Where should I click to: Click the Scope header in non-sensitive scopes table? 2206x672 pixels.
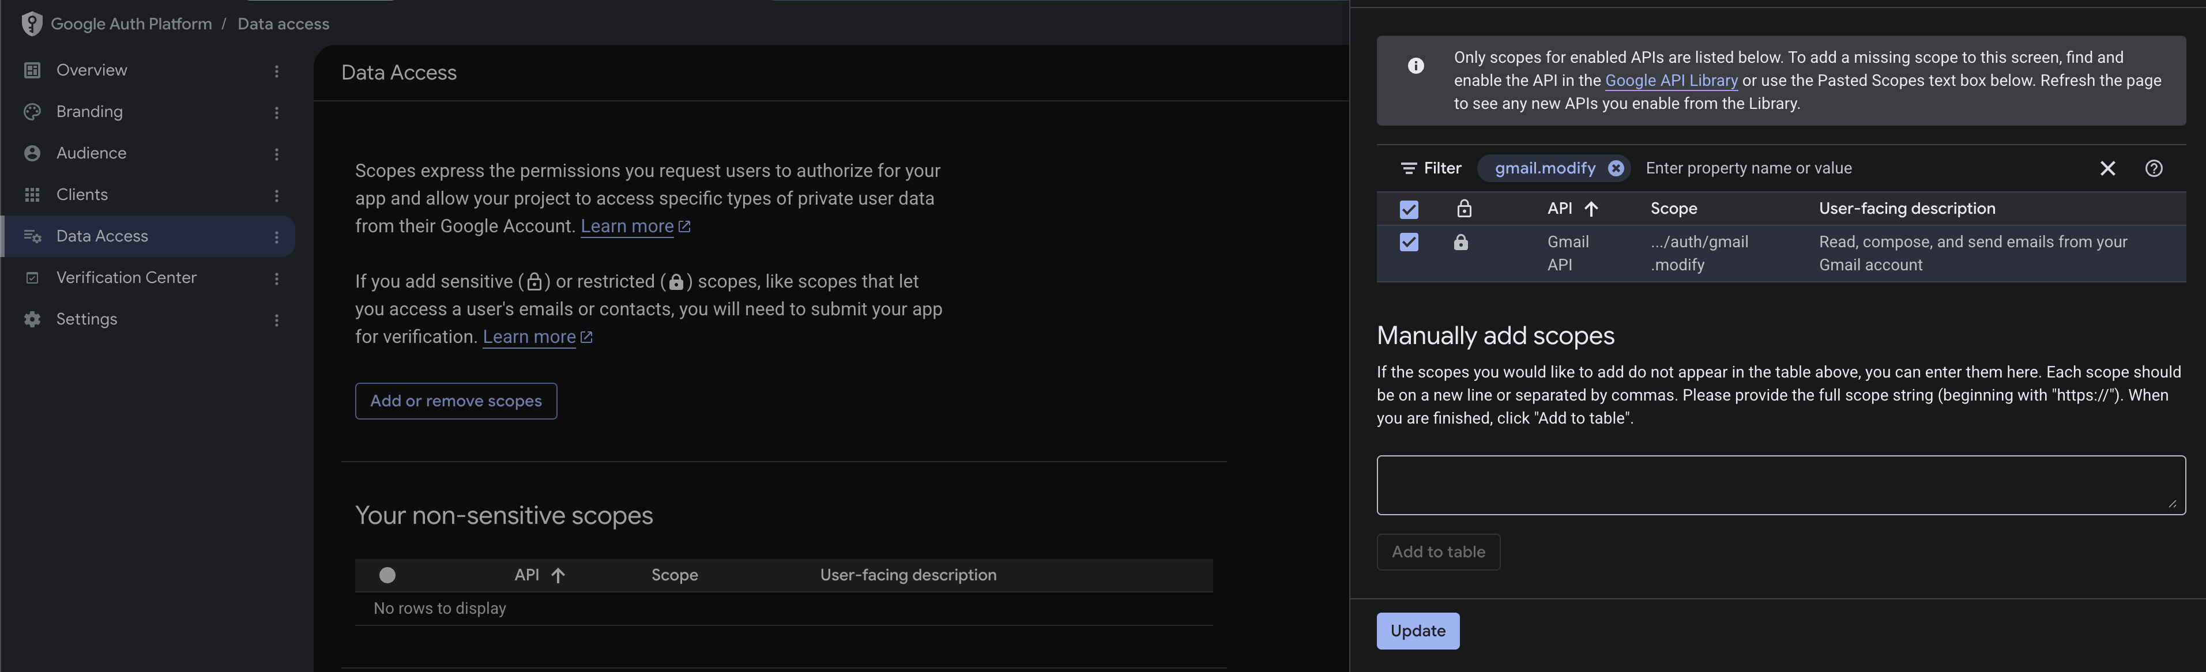674,575
